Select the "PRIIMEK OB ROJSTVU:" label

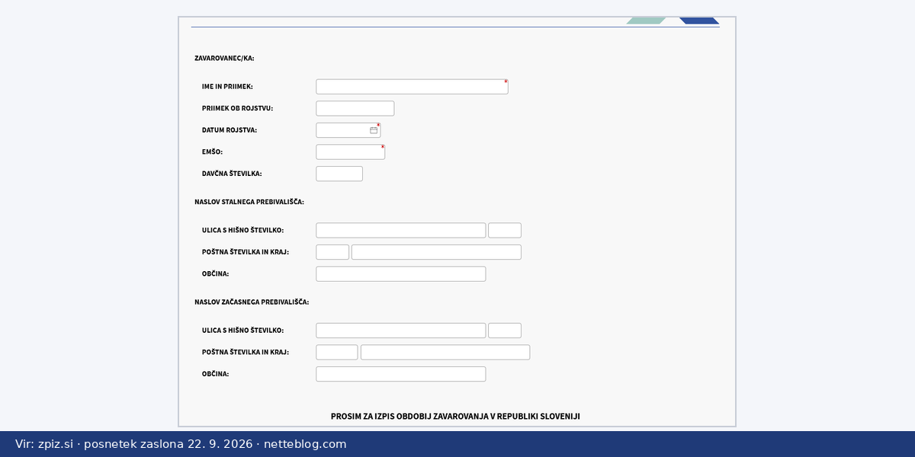click(x=237, y=108)
